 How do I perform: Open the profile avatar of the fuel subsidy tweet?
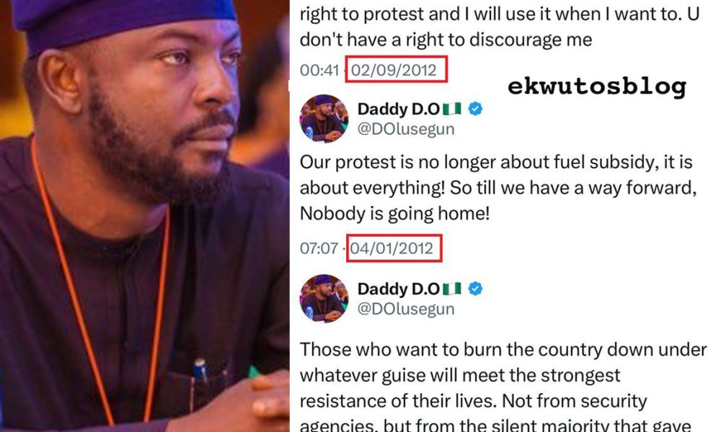click(324, 119)
